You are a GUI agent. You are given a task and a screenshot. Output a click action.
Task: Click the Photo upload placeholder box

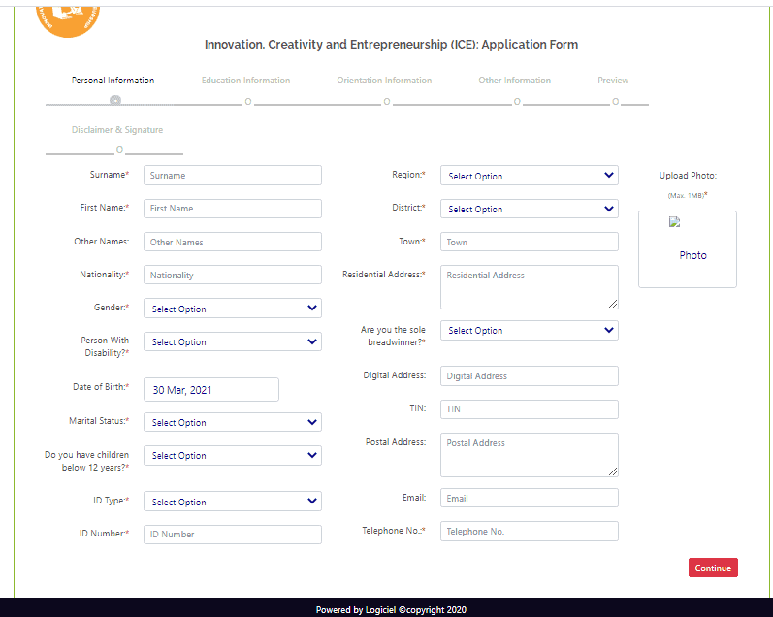[x=687, y=249]
